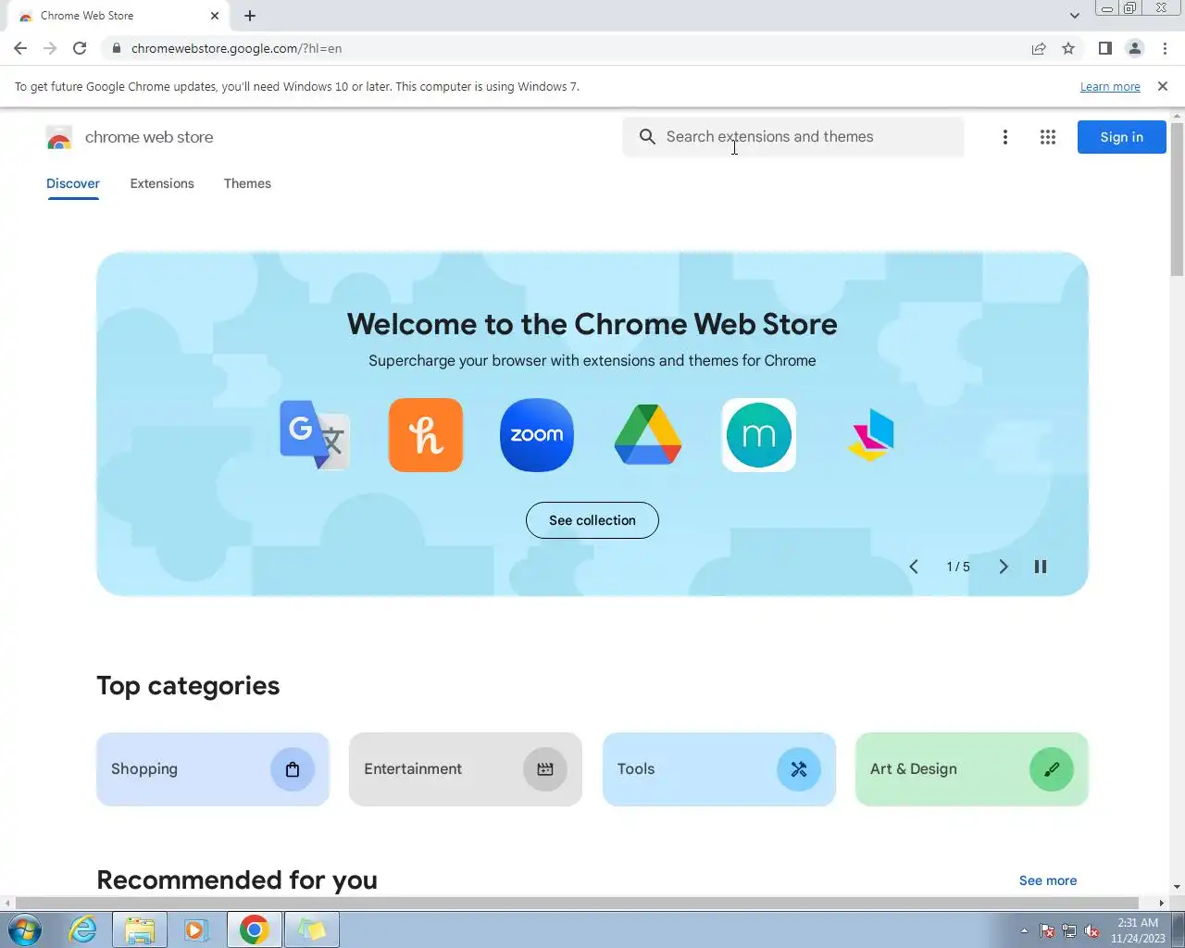This screenshot has width=1185, height=948.
Task: Open the Zoom extension icon
Action: click(537, 435)
